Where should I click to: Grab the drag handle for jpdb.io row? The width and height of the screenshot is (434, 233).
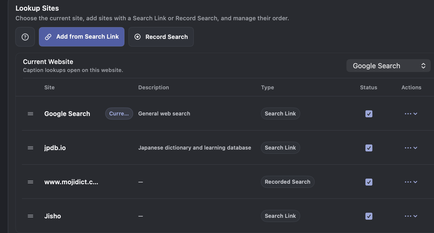pyautogui.click(x=30, y=148)
